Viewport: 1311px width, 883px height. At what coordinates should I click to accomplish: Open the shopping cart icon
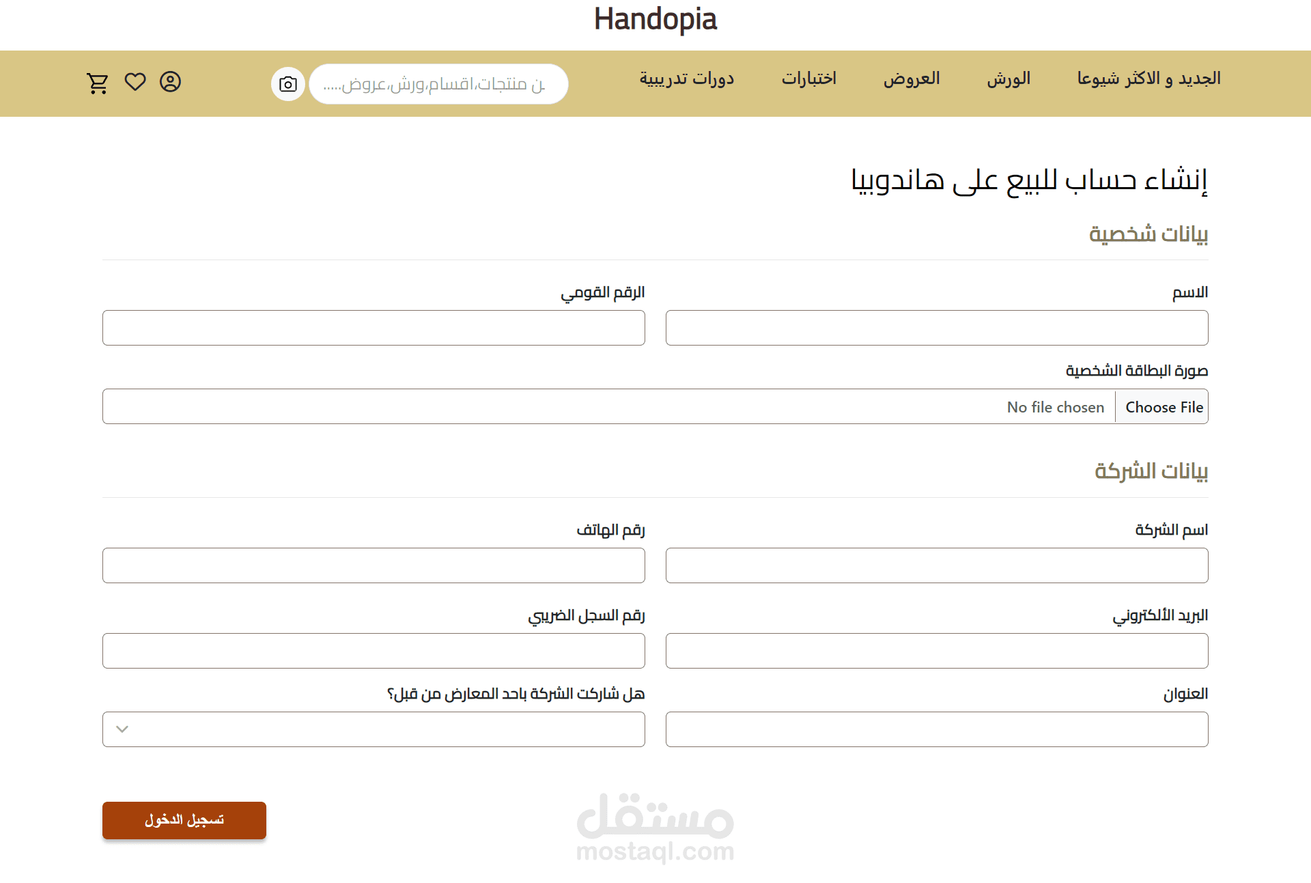(x=98, y=83)
